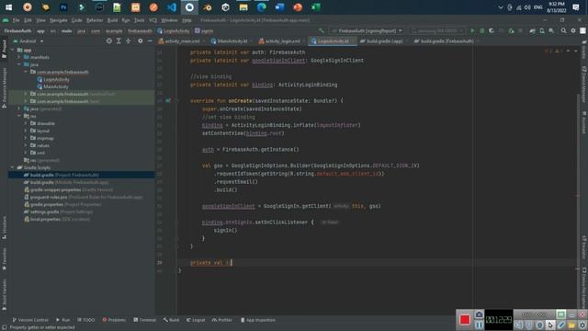The width and height of the screenshot is (588, 331).
Task: Open File Explorer from taskbar
Action: pyautogui.click(x=243, y=7)
